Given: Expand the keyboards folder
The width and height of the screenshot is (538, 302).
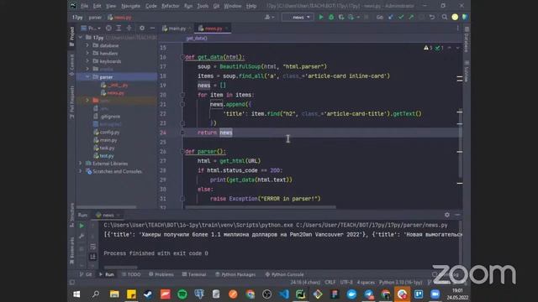Looking at the screenshot, I should 87,61.
